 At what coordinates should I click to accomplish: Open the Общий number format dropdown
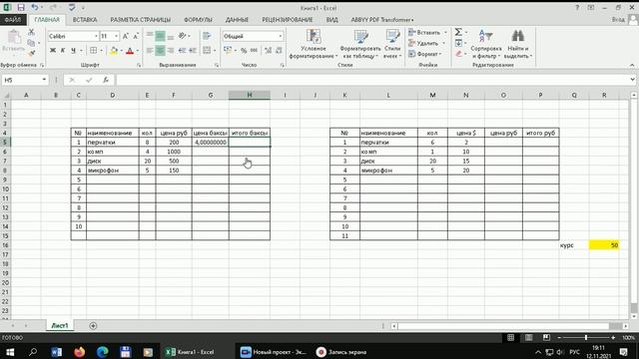pos(280,36)
